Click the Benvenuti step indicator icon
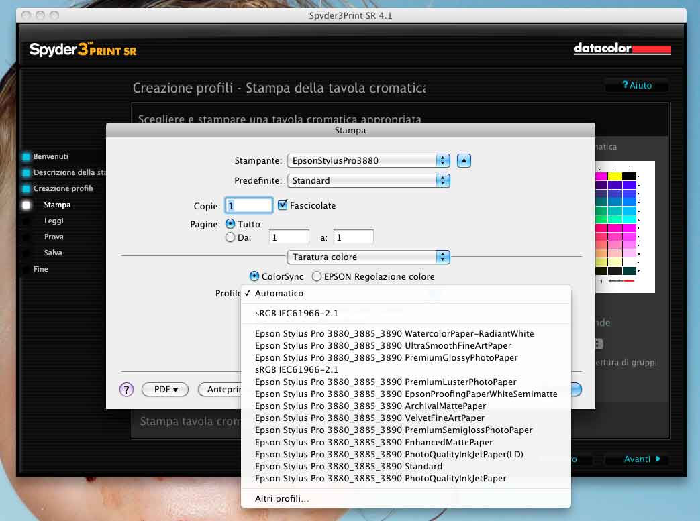The height and width of the screenshot is (521, 700). [x=26, y=157]
